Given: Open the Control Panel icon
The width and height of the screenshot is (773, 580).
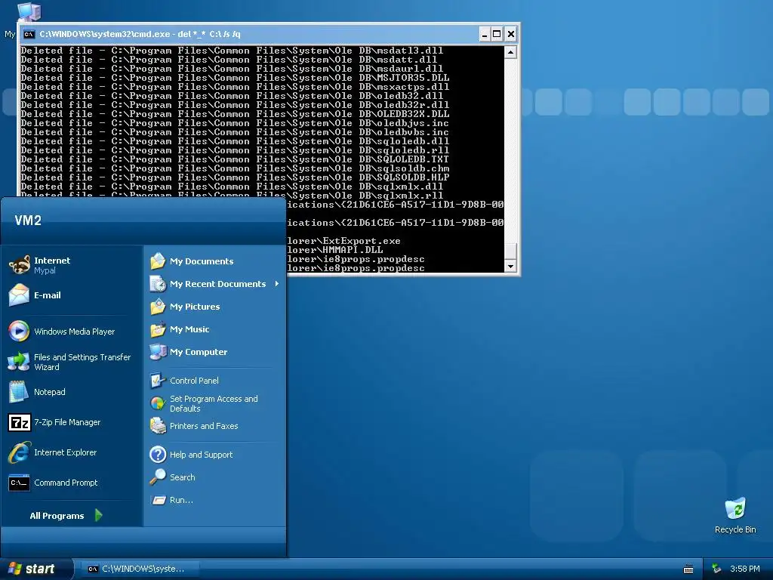Looking at the screenshot, I should [158, 381].
